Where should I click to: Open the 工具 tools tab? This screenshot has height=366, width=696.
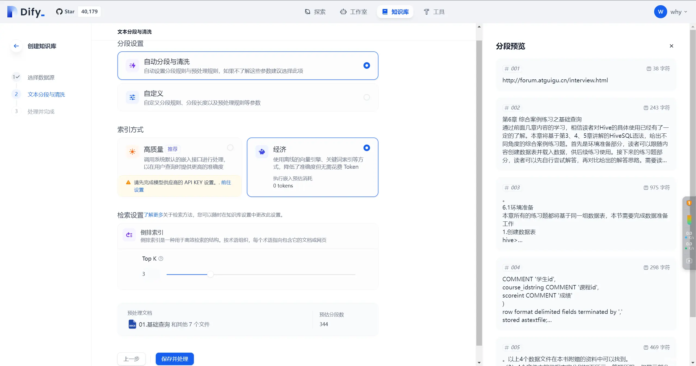[x=434, y=12]
